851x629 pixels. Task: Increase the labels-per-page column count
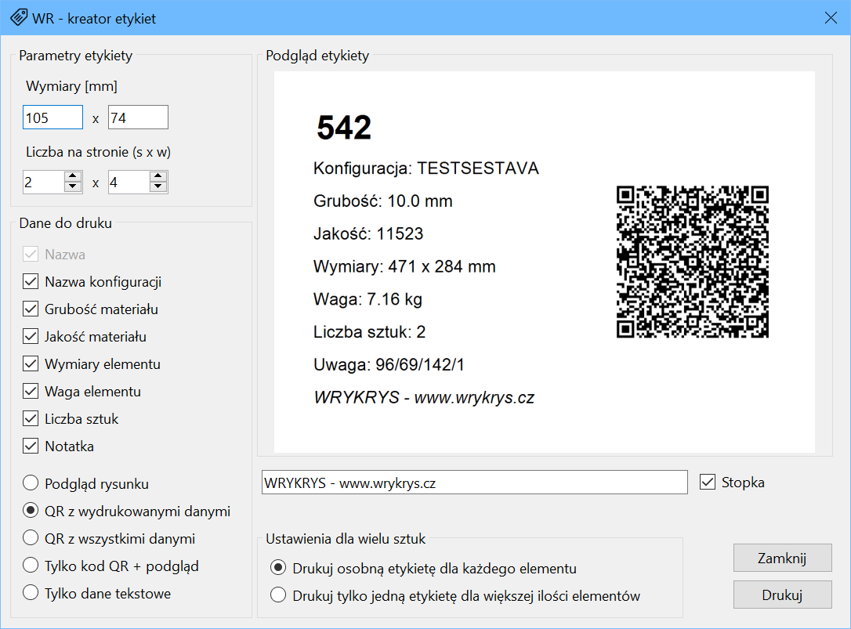74,177
